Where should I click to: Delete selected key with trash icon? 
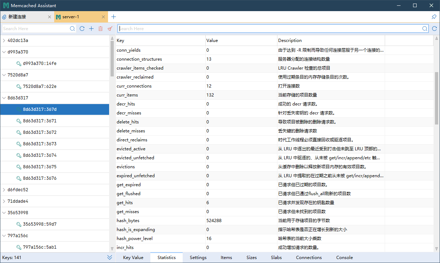[100, 29]
